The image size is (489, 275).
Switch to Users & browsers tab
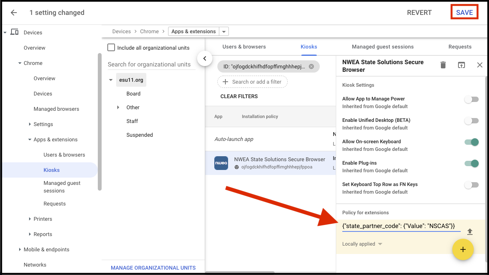(x=244, y=47)
